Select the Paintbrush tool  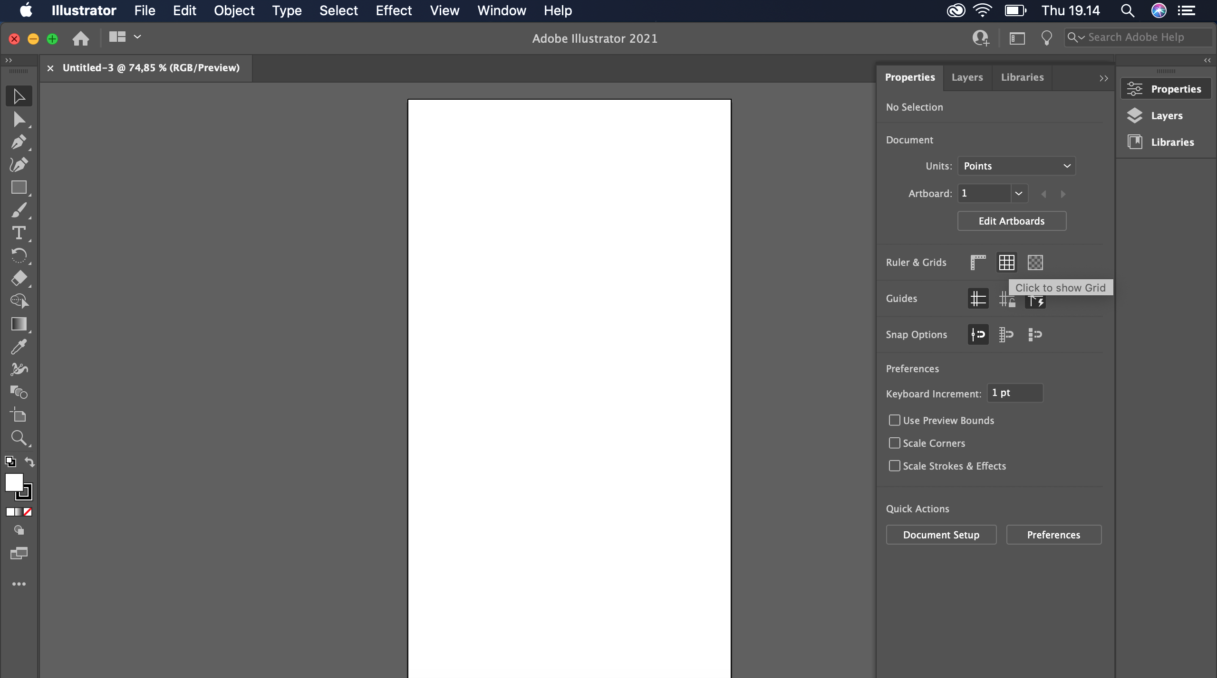click(x=19, y=210)
